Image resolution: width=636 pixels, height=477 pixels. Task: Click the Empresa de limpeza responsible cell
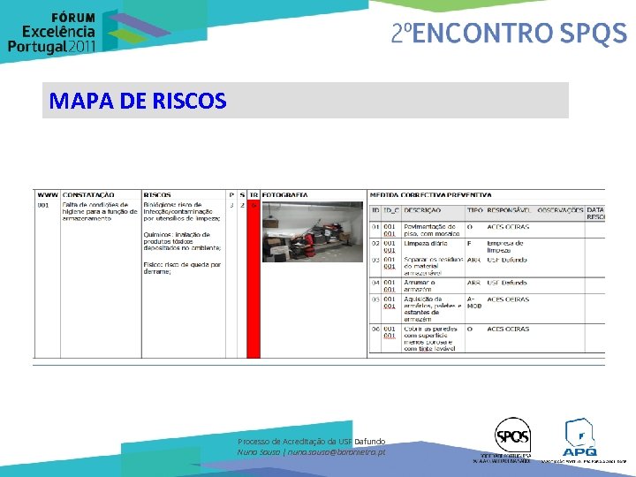[505, 247]
